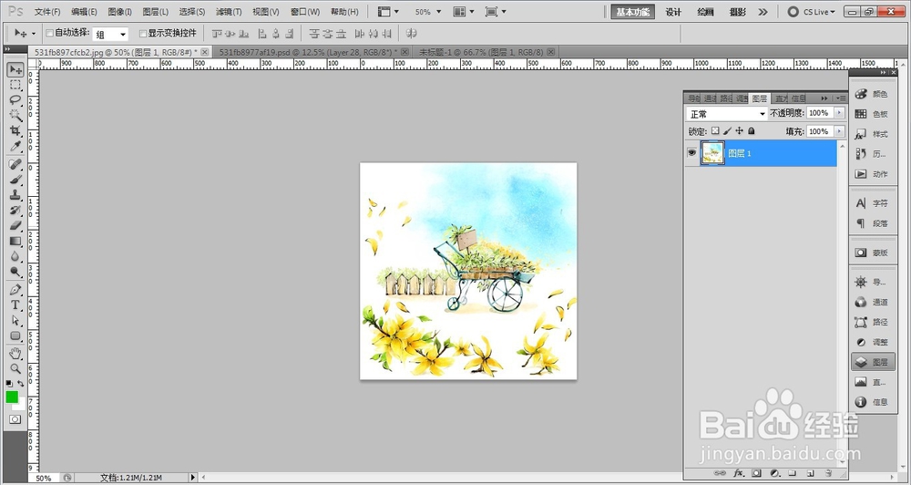Select the Horizontal Type tool
The height and width of the screenshot is (485, 911).
point(15,304)
